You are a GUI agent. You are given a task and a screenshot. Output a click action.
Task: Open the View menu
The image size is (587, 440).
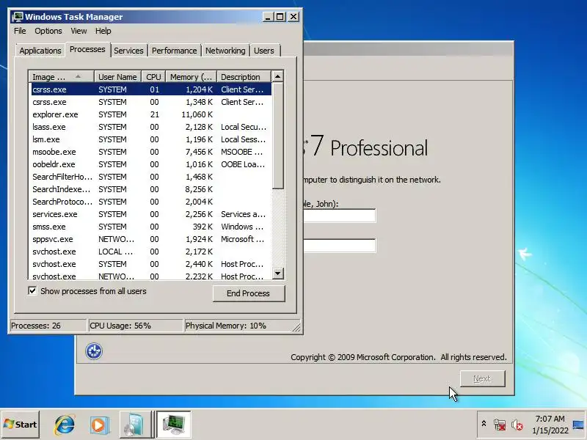pos(79,31)
